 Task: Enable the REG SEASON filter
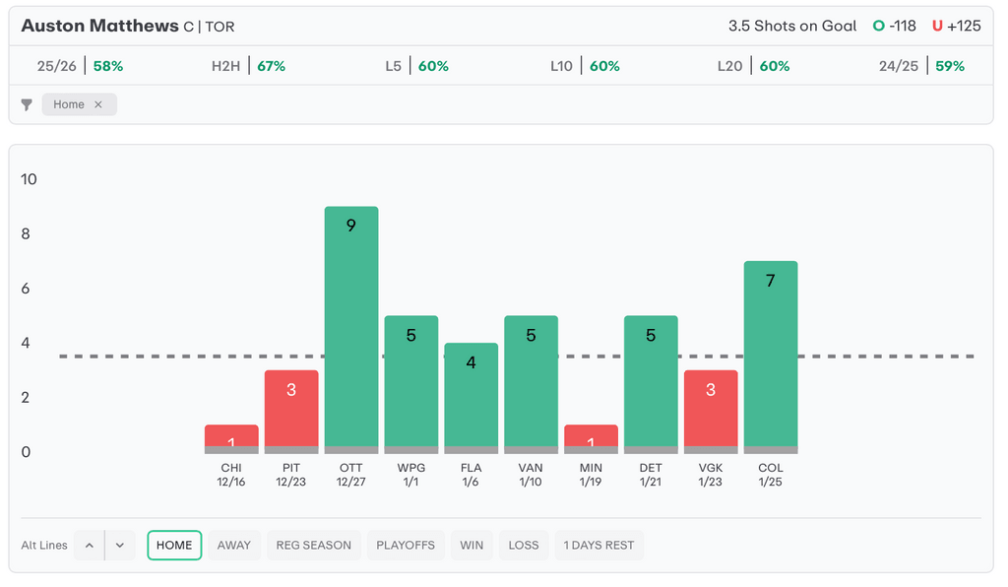(x=313, y=545)
